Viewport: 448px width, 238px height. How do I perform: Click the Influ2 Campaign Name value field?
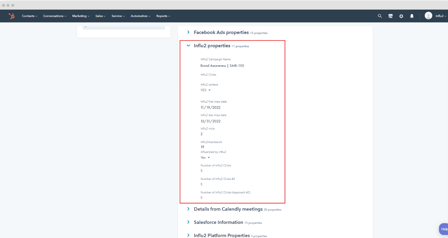pyautogui.click(x=222, y=66)
